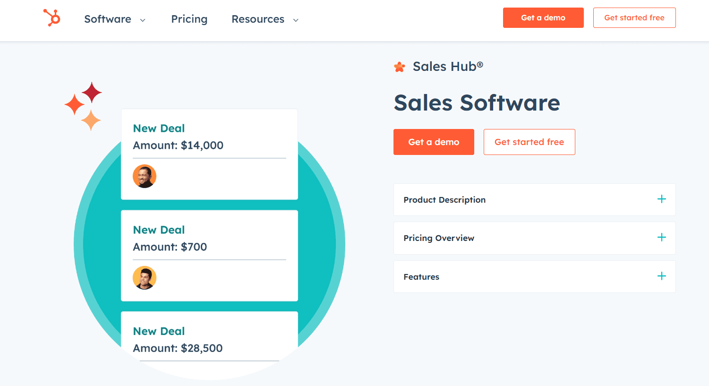The image size is (709, 386).
Task: Click the Amount: $28,500 text
Action: (178, 348)
